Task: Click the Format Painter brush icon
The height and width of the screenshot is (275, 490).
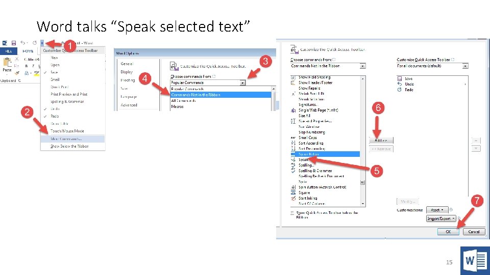Action: (17, 73)
